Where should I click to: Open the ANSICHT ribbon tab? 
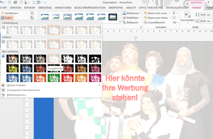(131, 8)
